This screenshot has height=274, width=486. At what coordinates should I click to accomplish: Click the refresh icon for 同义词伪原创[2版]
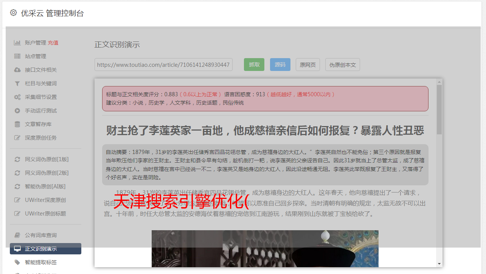(x=17, y=173)
